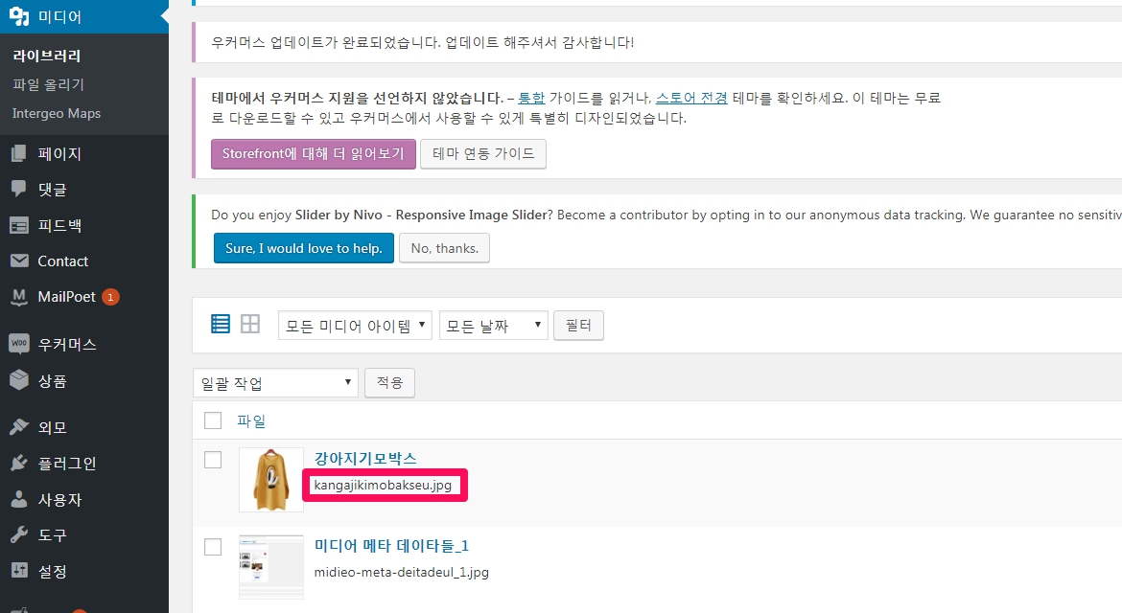Image resolution: width=1122 pixels, height=613 pixels.
Task: Click the 우커머스 Woo icon
Action: 19,344
